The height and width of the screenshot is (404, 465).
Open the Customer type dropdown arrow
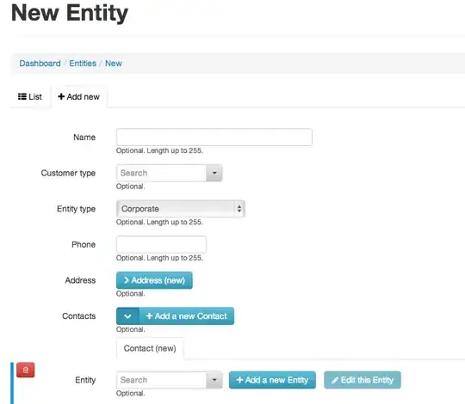pyautogui.click(x=214, y=173)
